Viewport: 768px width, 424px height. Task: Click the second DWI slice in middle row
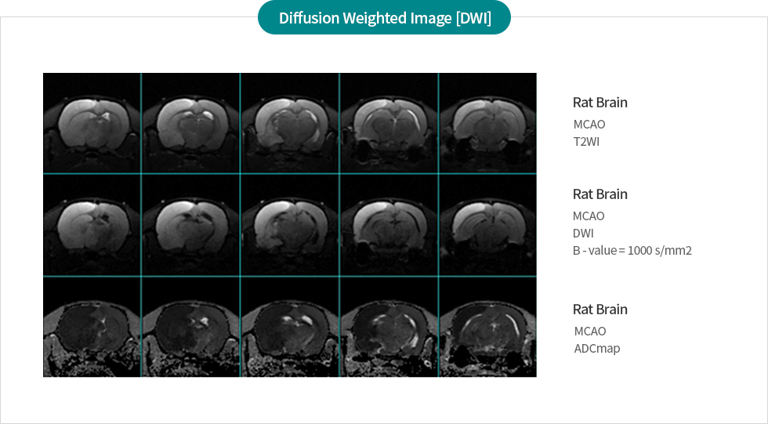point(190,225)
